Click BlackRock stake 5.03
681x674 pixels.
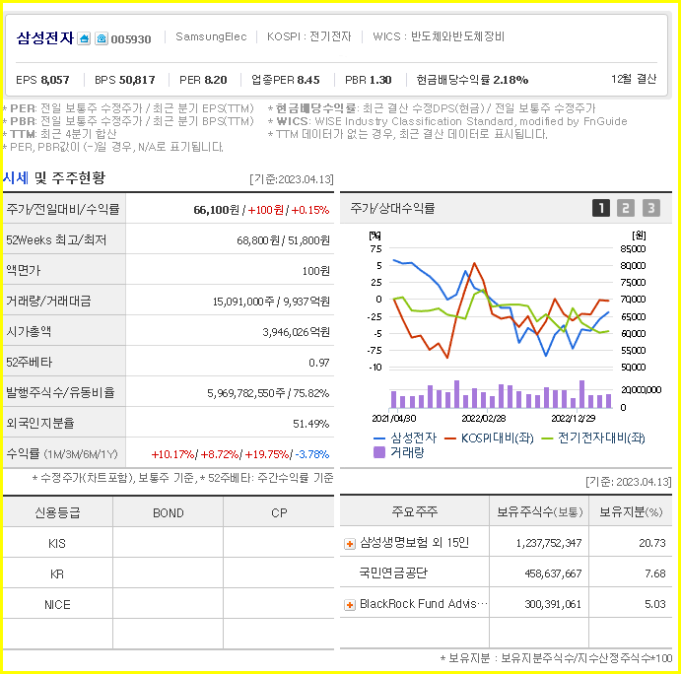655,604
